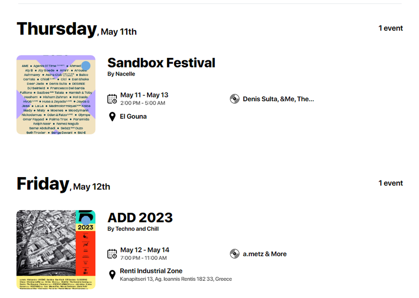
Task: Click the calendar icon beside May 12 - May 14
Action: click(112, 254)
